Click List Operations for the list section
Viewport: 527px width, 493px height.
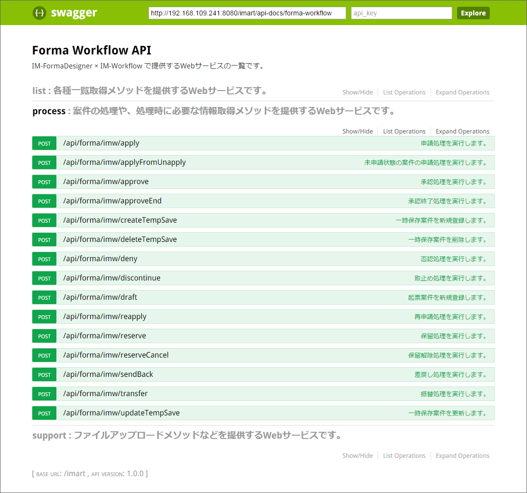[404, 93]
